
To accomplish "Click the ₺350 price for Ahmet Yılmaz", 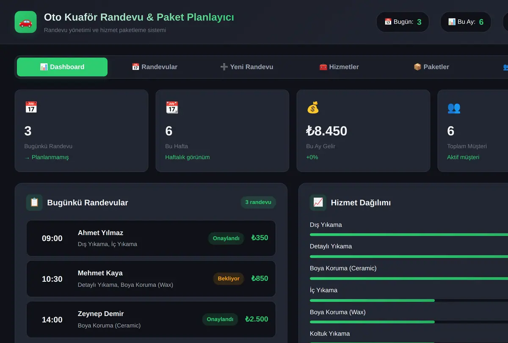I will 260,238.
